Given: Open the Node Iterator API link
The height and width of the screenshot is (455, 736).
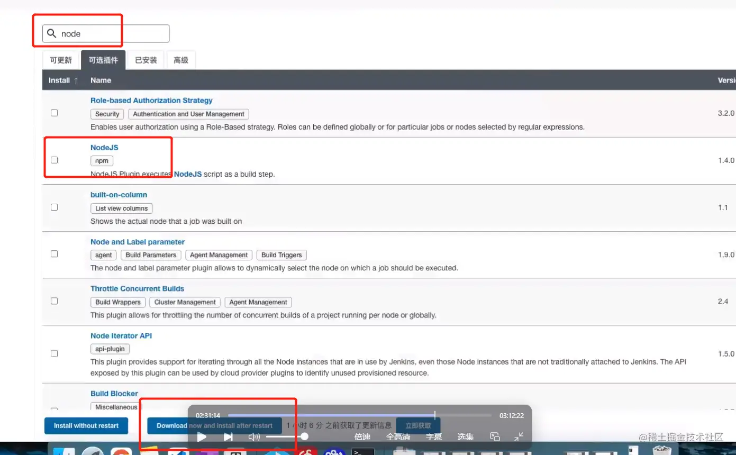Looking at the screenshot, I should pos(121,335).
